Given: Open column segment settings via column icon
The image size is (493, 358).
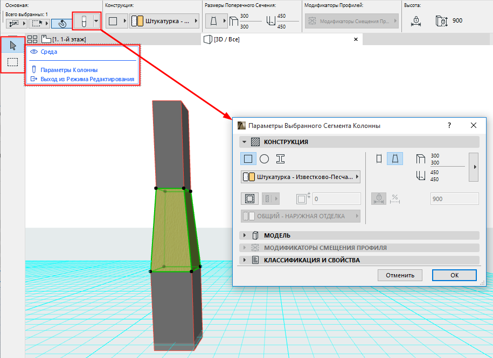Looking at the screenshot, I should [x=84, y=22].
